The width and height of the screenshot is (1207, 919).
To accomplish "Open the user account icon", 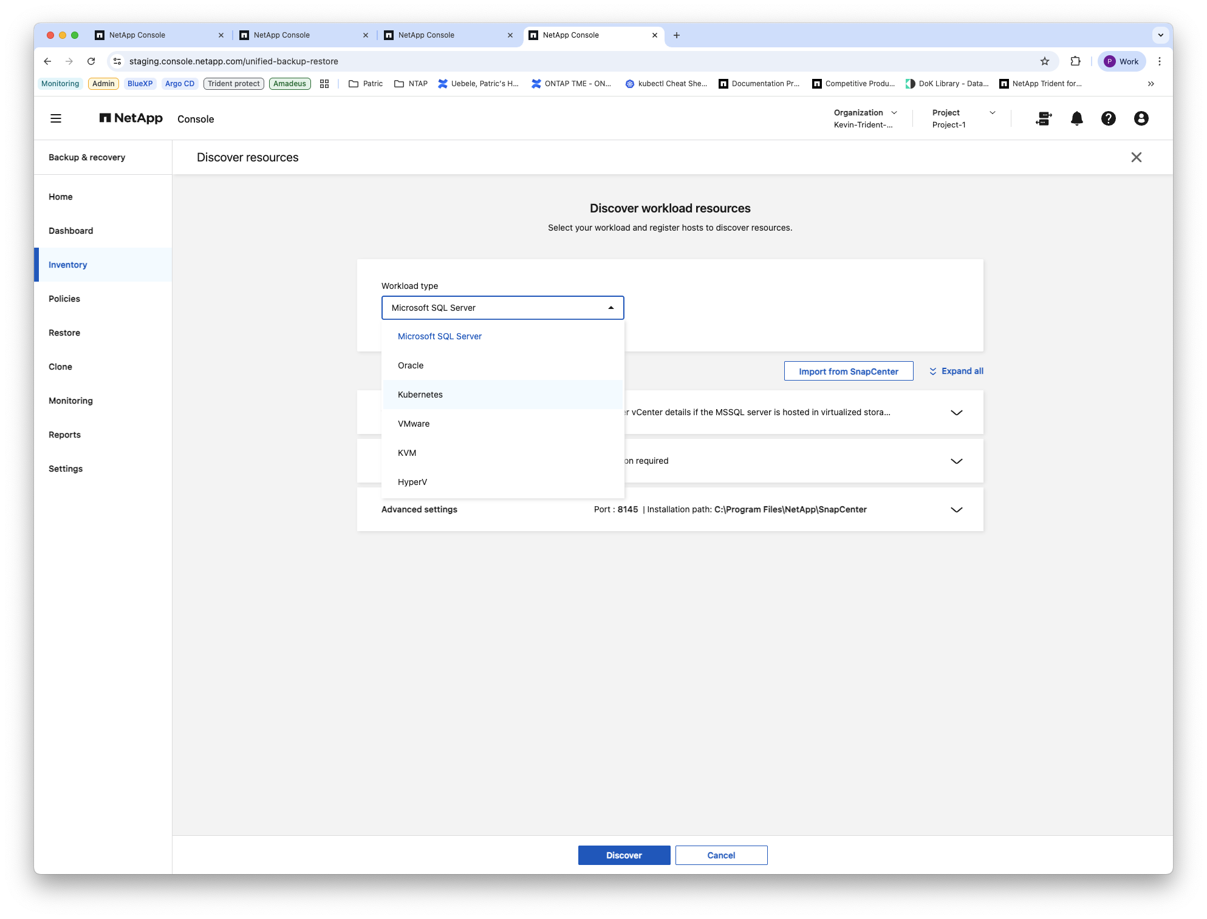I will click(x=1141, y=118).
